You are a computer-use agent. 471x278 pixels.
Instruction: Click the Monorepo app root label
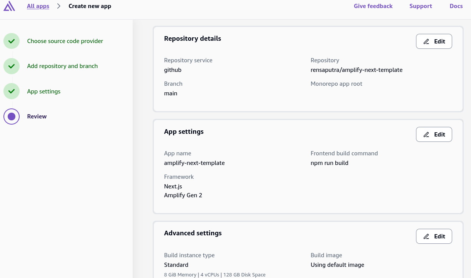[336, 84]
